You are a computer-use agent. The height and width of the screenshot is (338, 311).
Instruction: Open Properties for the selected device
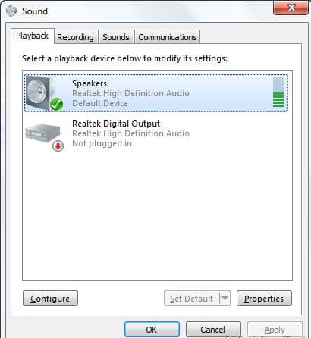point(264,299)
